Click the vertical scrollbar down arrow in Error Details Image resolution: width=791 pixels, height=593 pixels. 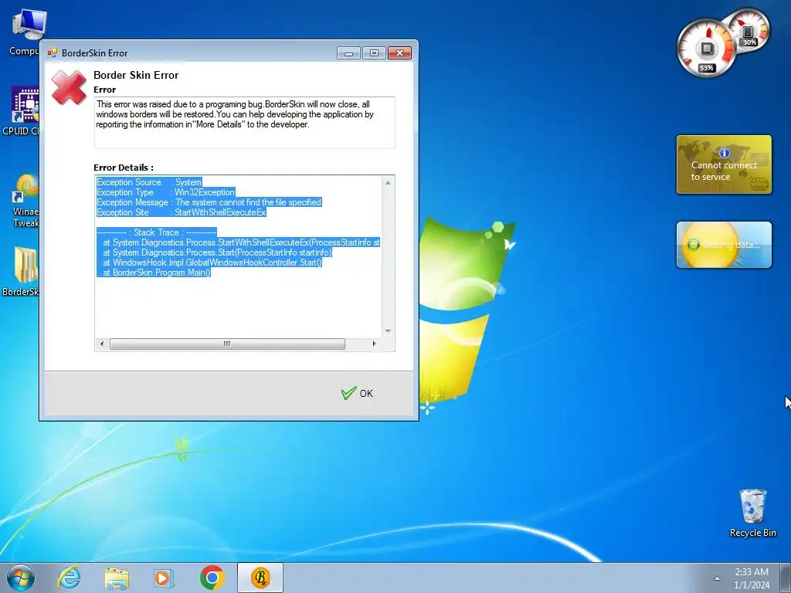tap(388, 330)
